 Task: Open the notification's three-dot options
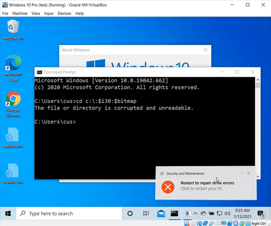point(242,173)
